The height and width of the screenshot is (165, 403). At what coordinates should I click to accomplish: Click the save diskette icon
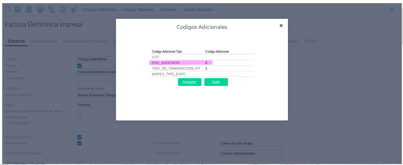coord(18,10)
